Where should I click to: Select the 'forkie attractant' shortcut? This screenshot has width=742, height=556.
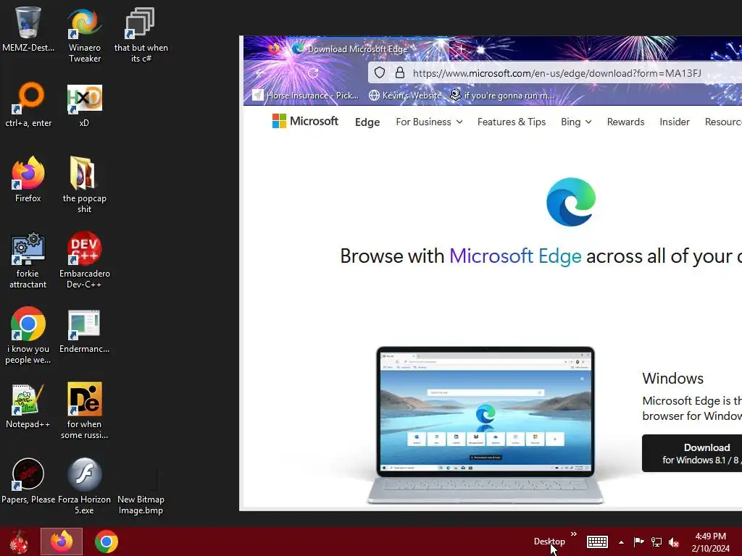pos(28,261)
